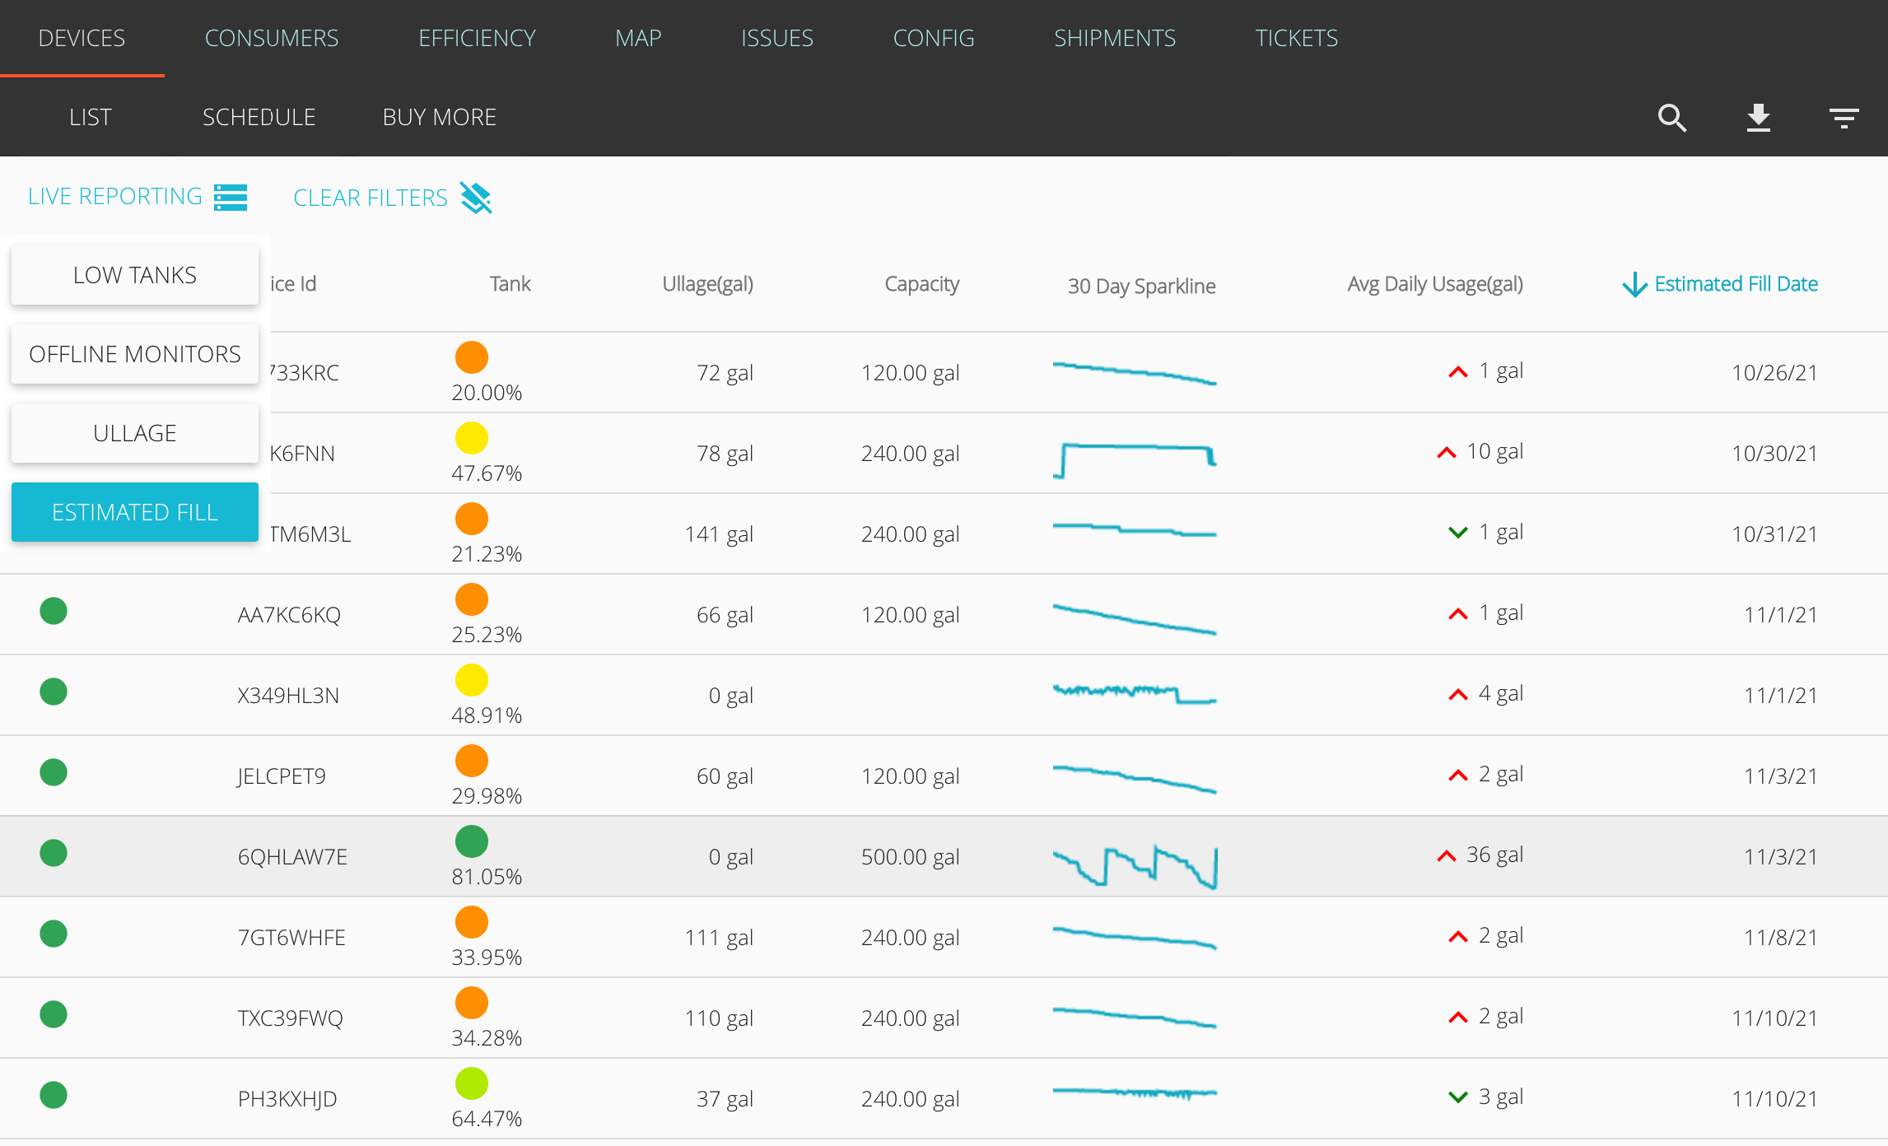Screen dimensions: 1888x1146
Task: Click the Live Reporting list icon
Action: click(231, 197)
